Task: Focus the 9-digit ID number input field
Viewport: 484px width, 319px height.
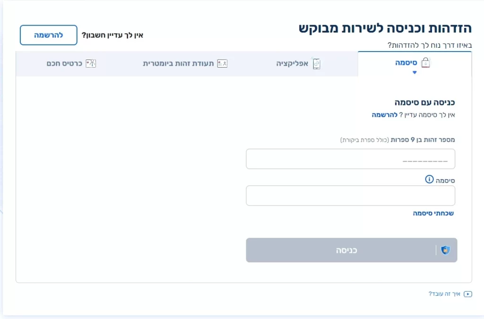Action: click(350, 159)
